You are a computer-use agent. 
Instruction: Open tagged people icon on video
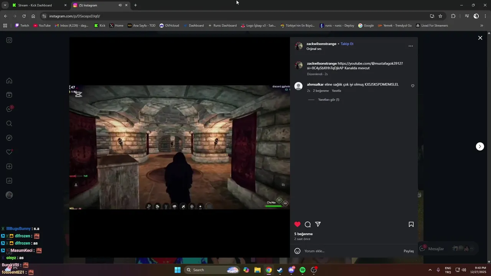76,185
